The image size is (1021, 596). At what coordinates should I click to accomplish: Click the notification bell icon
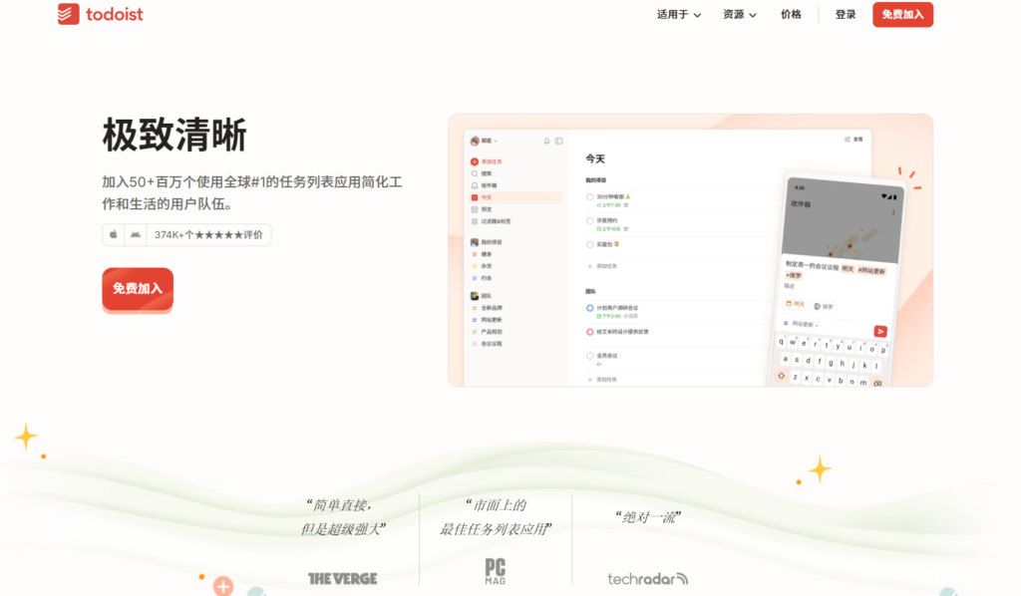click(x=546, y=140)
